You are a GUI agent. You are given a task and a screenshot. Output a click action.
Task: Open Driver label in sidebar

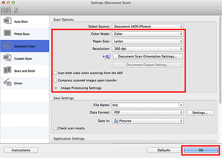point(18,84)
